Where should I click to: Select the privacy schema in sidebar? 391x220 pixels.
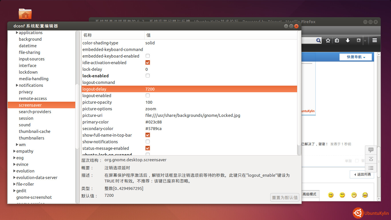(26, 92)
